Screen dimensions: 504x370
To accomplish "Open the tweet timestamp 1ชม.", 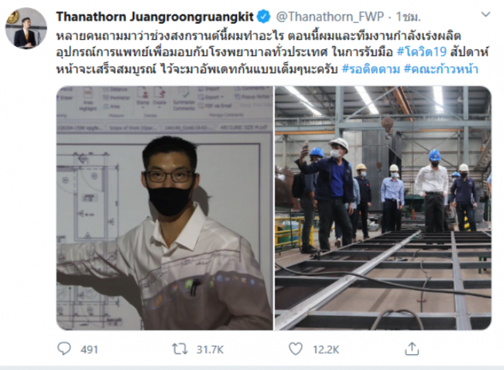I will [x=408, y=17].
